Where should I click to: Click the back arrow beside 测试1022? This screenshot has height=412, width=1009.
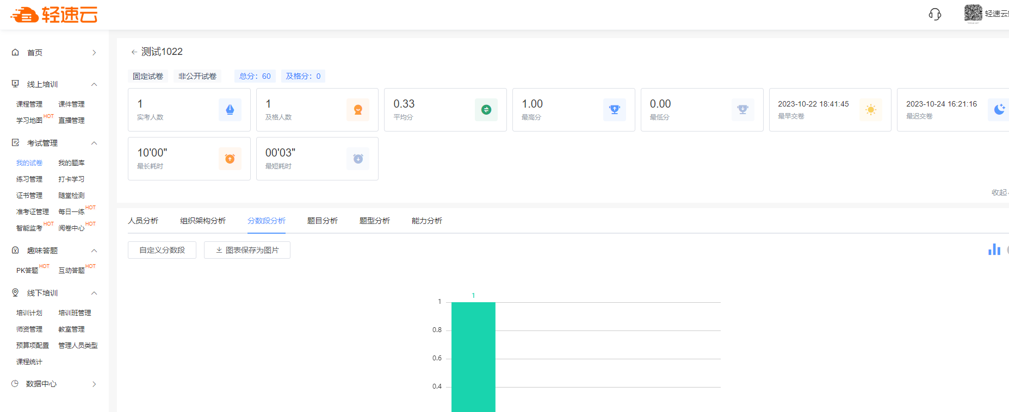(134, 52)
